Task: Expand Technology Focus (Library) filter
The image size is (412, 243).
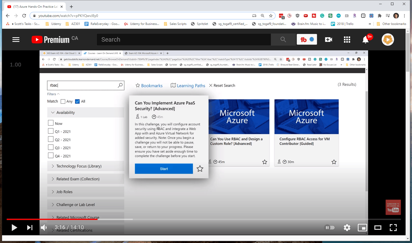Action: [x=86, y=166]
